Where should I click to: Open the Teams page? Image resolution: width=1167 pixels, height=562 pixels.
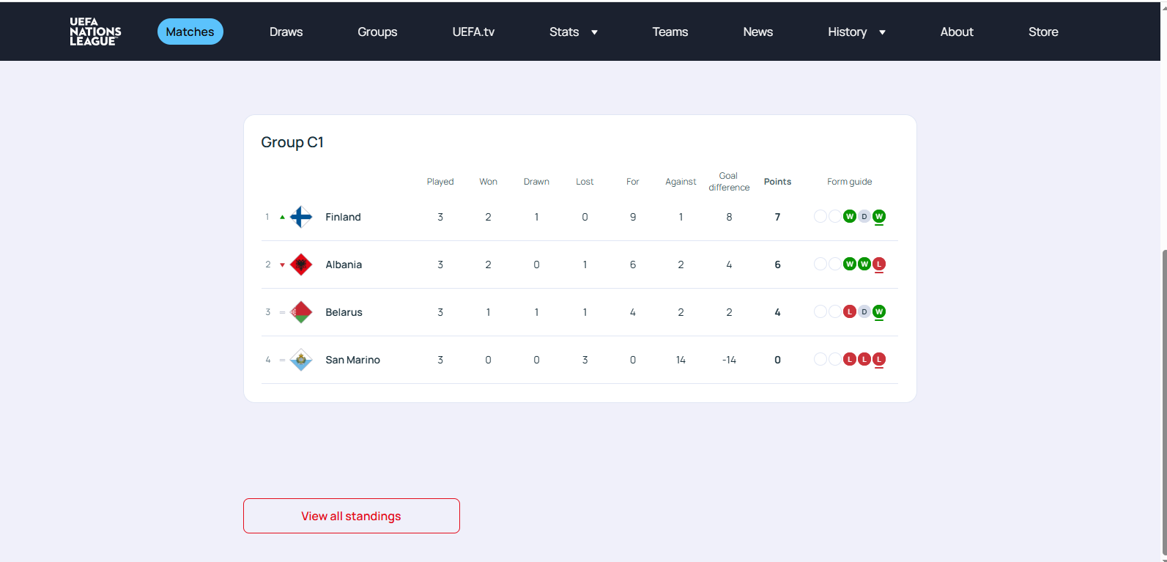(x=670, y=32)
